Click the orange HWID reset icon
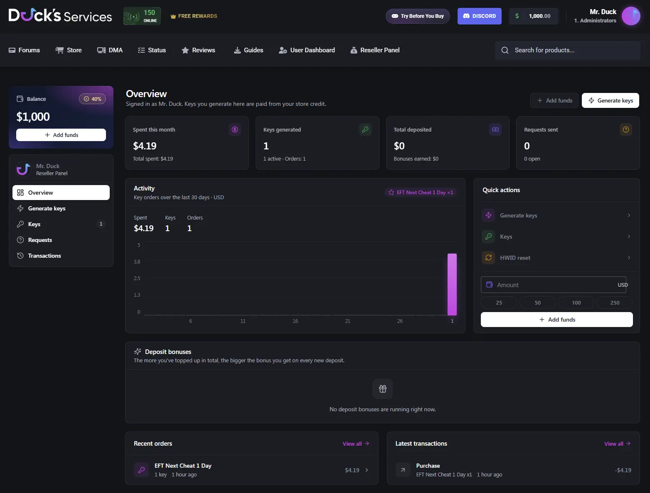Image resolution: width=650 pixels, height=493 pixels. tap(488, 258)
